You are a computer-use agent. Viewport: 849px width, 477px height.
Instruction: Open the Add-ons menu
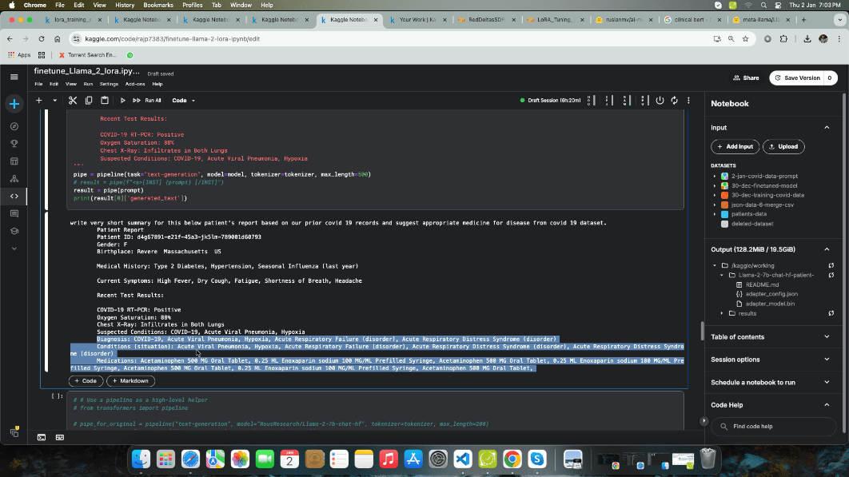135,84
